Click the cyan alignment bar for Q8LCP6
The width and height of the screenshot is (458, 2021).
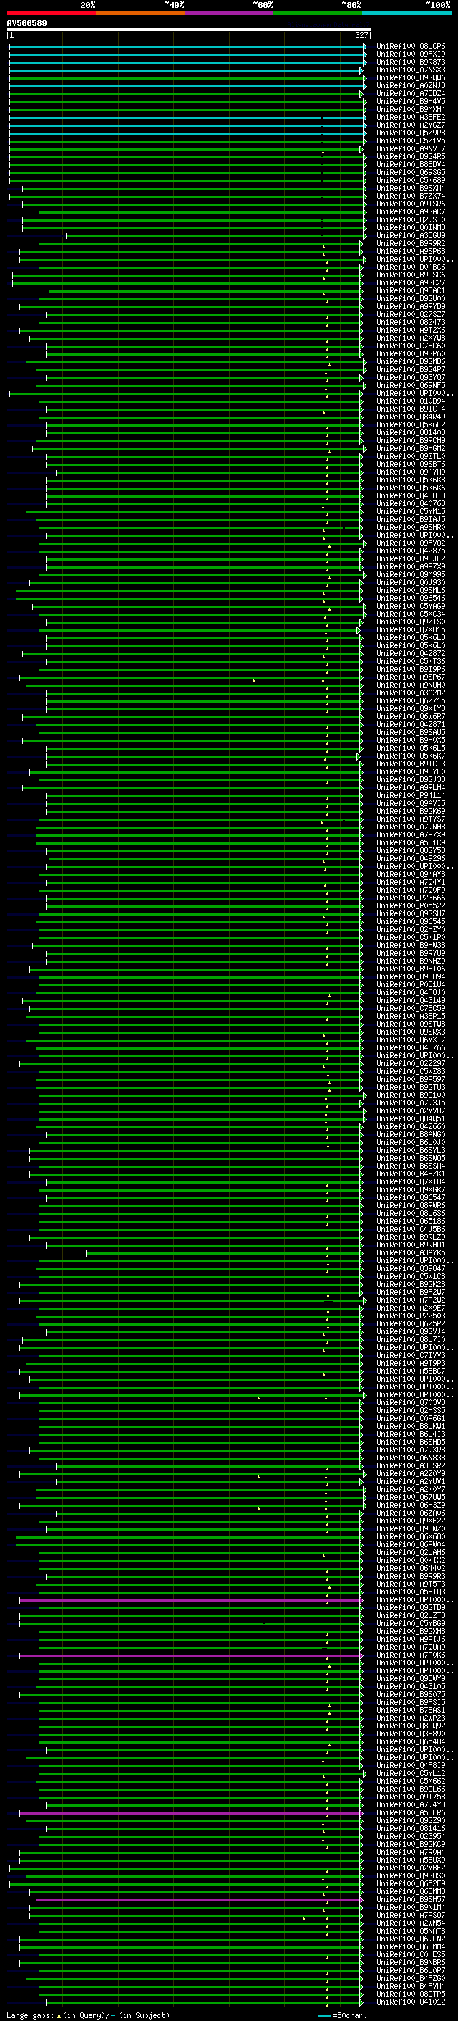coord(187,47)
